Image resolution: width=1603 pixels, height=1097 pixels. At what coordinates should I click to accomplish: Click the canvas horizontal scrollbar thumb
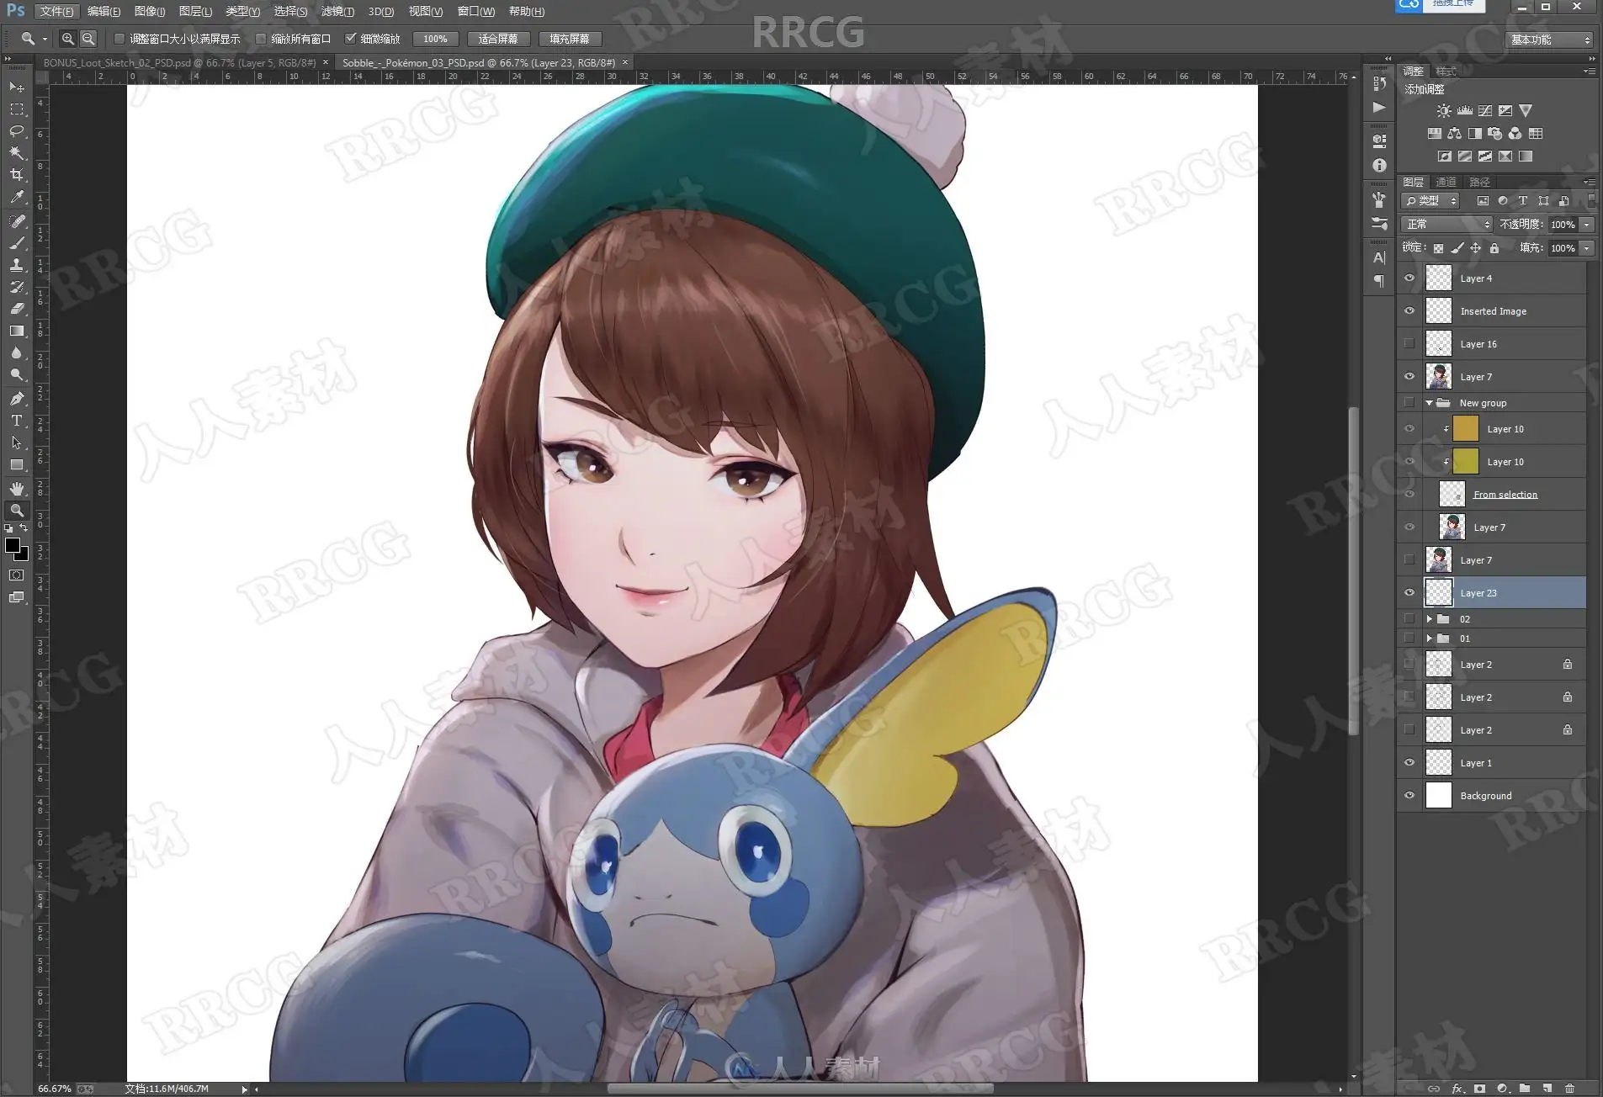point(799,1089)
